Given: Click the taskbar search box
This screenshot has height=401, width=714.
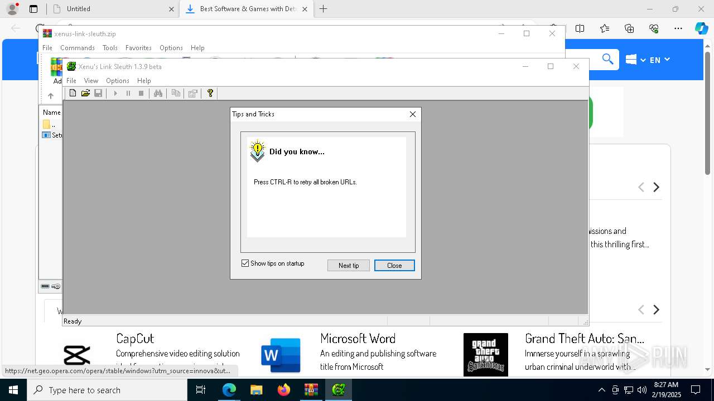Looking at the screenshot, I should [107, 390].
